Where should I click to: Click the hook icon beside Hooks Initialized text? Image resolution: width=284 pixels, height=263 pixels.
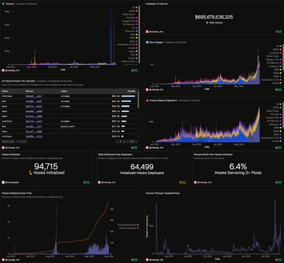tap(30, 173)
